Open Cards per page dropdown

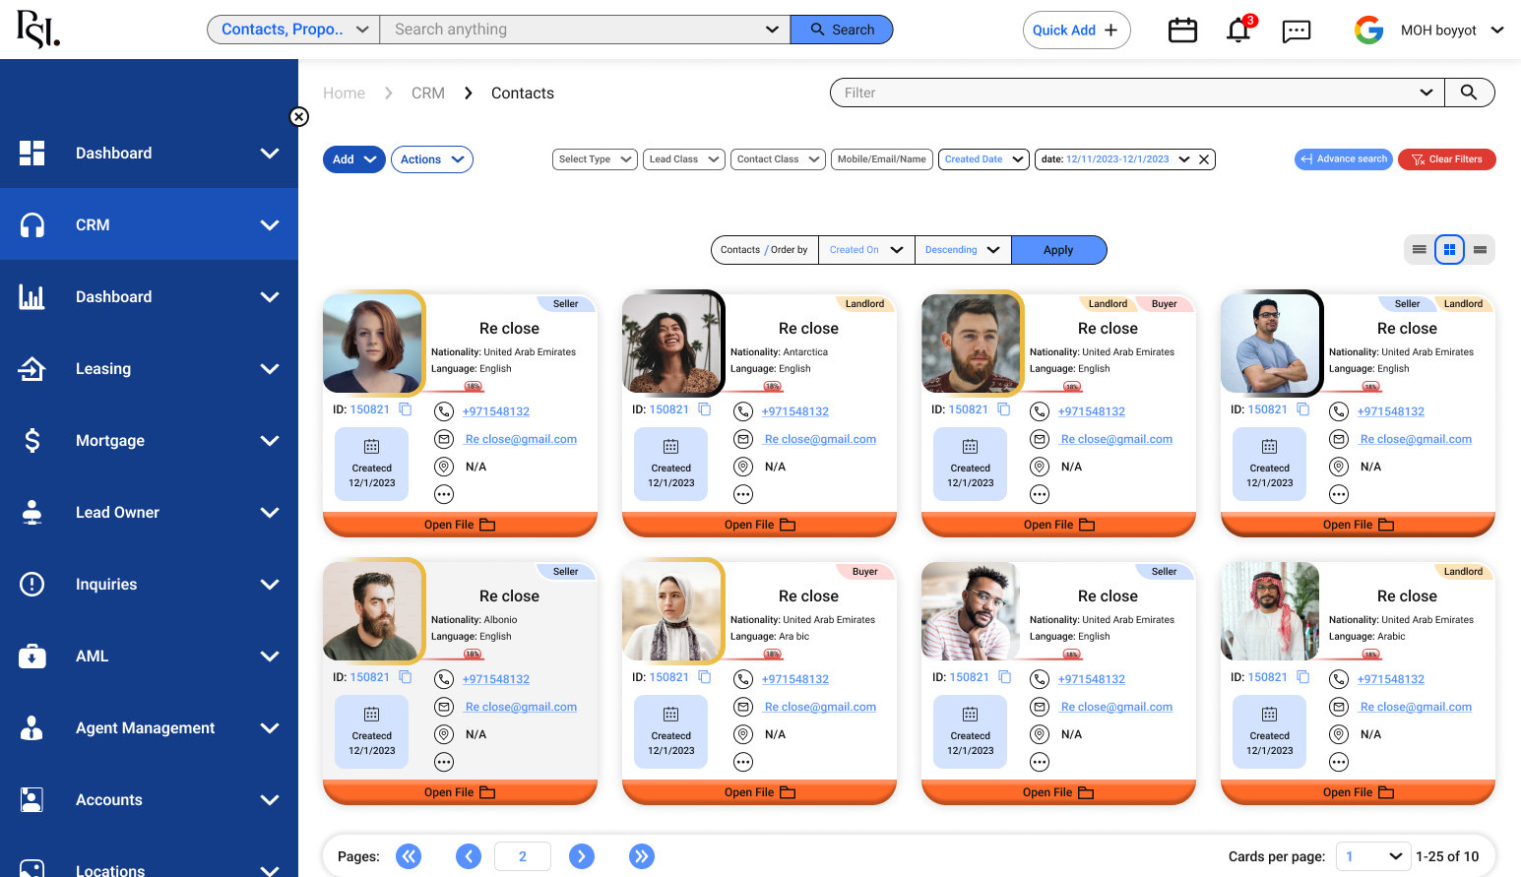(x=1373, y=856)
